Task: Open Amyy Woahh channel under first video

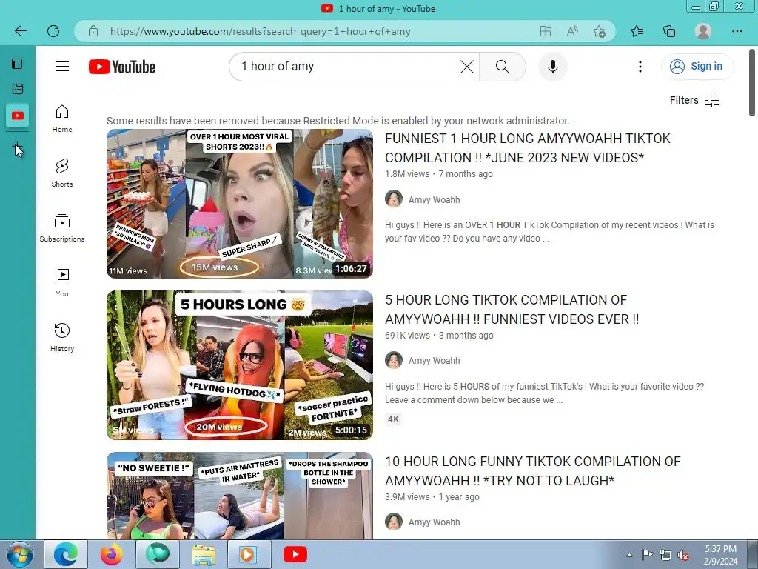Action: point(434,200)
